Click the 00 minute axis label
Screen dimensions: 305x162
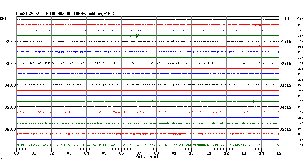click(x=16, y=153)
